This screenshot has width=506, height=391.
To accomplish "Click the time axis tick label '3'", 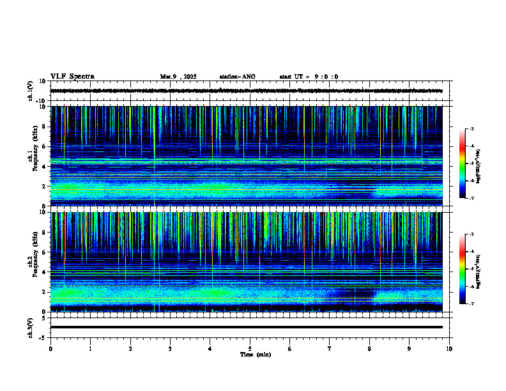I will coord(170,349).
